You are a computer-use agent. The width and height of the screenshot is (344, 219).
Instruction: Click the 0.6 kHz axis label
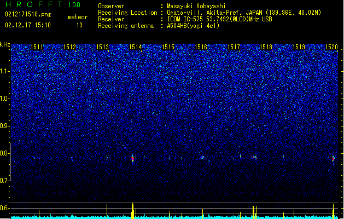(x=5, y=208)
